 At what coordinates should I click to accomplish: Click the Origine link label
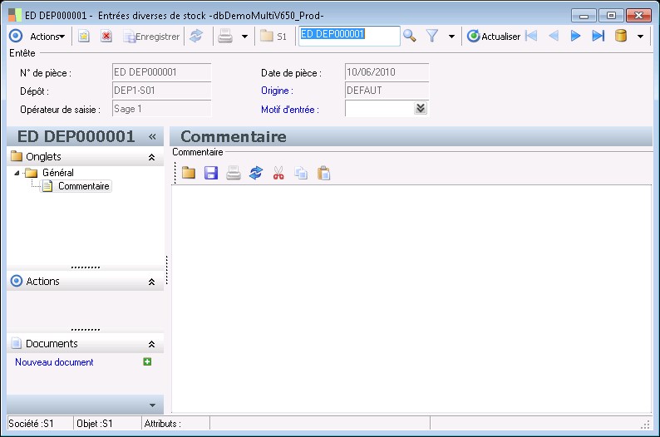click(277, 91)
